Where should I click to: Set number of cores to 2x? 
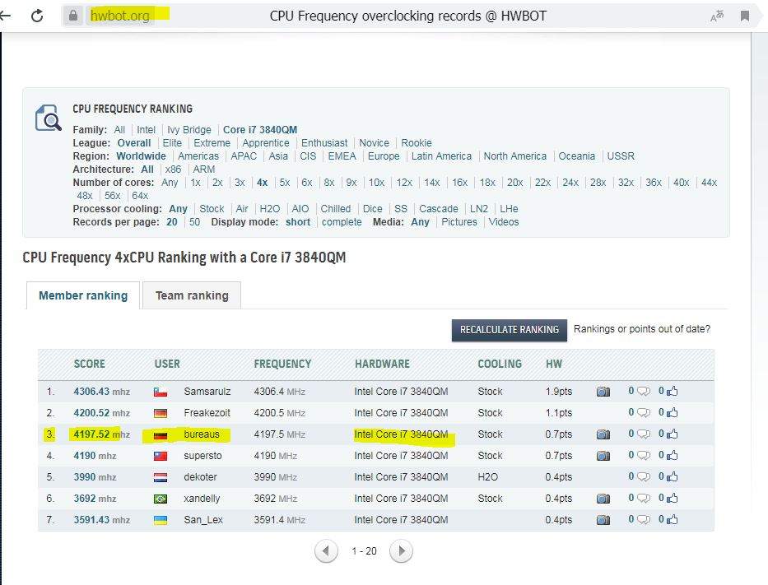point(217,183)
